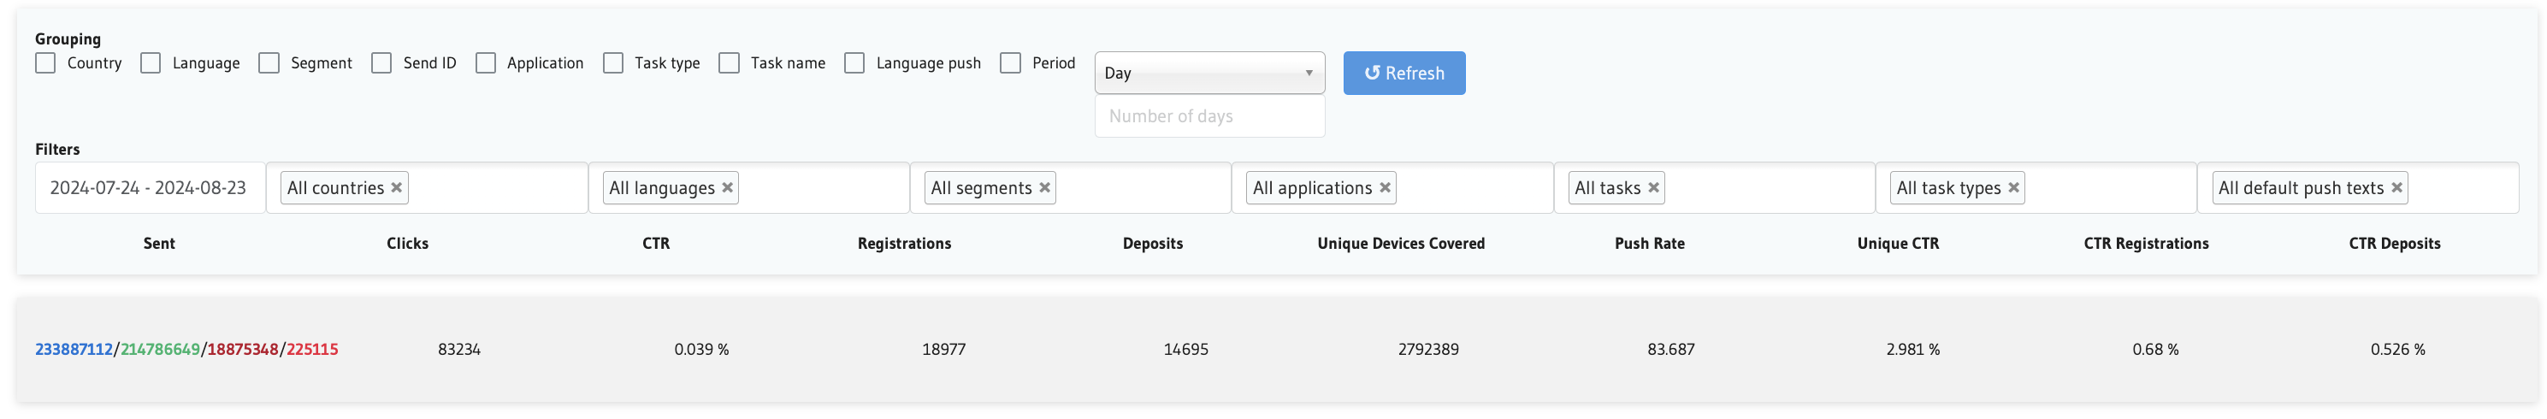This screenshot has width=2547, height=419.
Task: Toggle the Send ID grouping checkbox
Action: [381, 63]
